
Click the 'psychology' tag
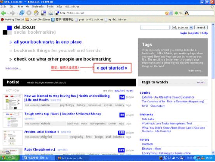[x=67, y=105]
